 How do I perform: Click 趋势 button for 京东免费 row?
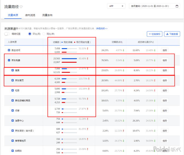coord(165,60)
